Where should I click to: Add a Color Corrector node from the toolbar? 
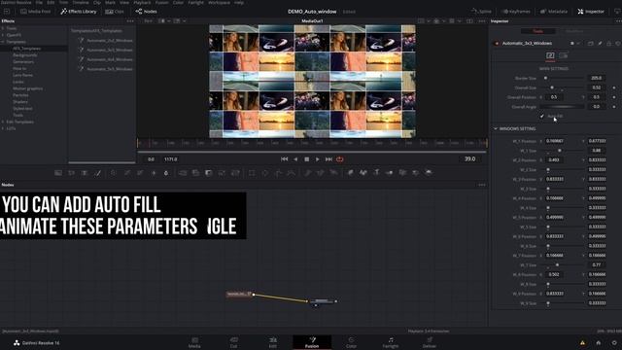114,173
